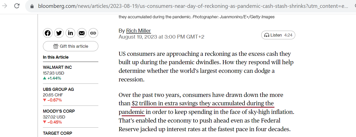Screen dimensions: 356x137
Task: Click Walmart's +1.44% price change
Action: click(54, 78)
